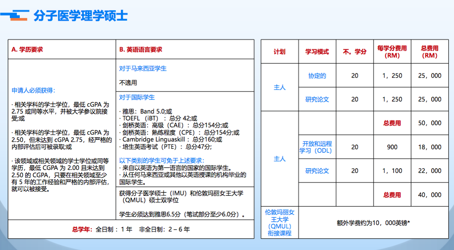Image resolution: width=454 pixels, height=250 pixels.
Task: Click the slide title 分子医学理学硕士
Action: tap(80, 16)
